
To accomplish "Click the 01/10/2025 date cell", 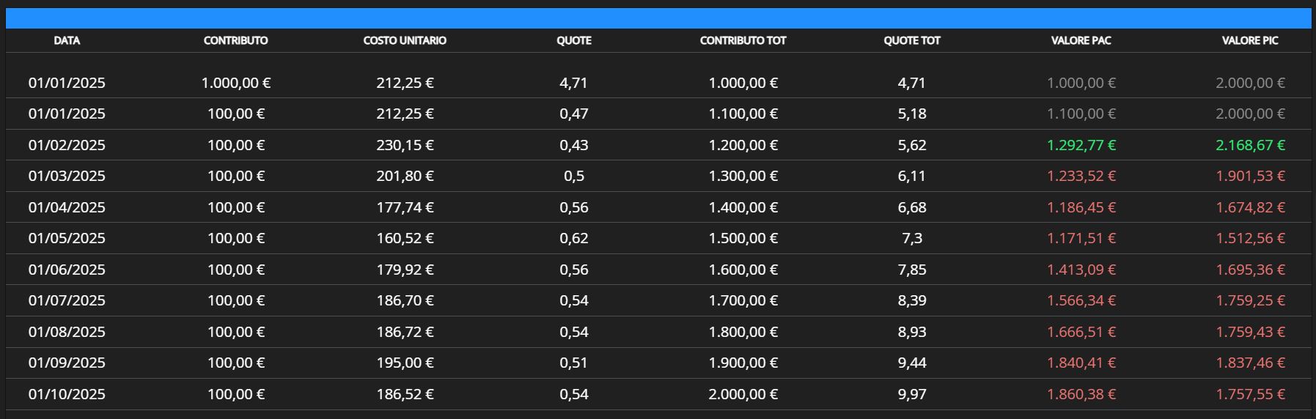I will pos(67,394).
